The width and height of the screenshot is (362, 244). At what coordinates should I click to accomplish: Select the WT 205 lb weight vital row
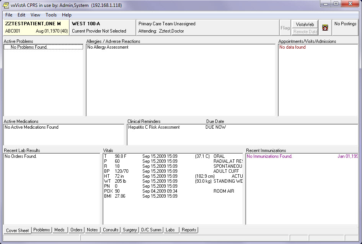(x=173, y=181)
